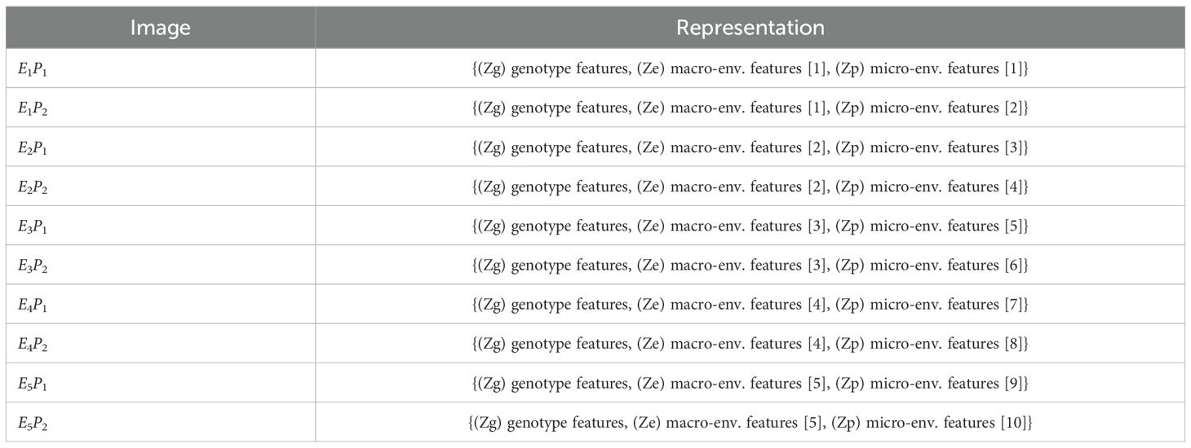
Task: Select the E3P1 image cell
Action: pos(33,226)
